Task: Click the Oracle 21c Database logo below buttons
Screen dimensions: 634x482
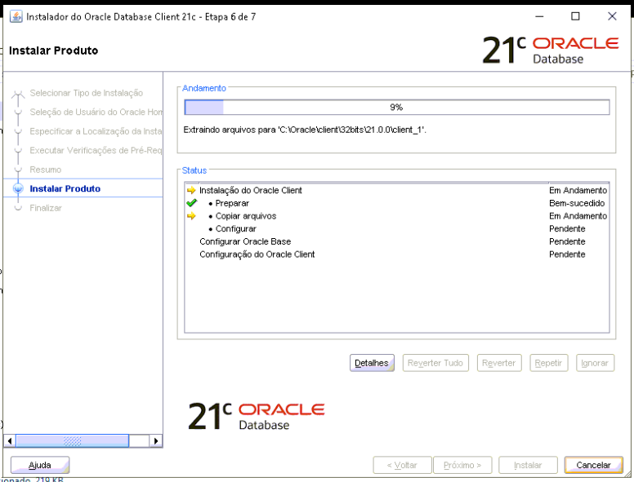Action: pyautogui.click(x=257, y=416)
